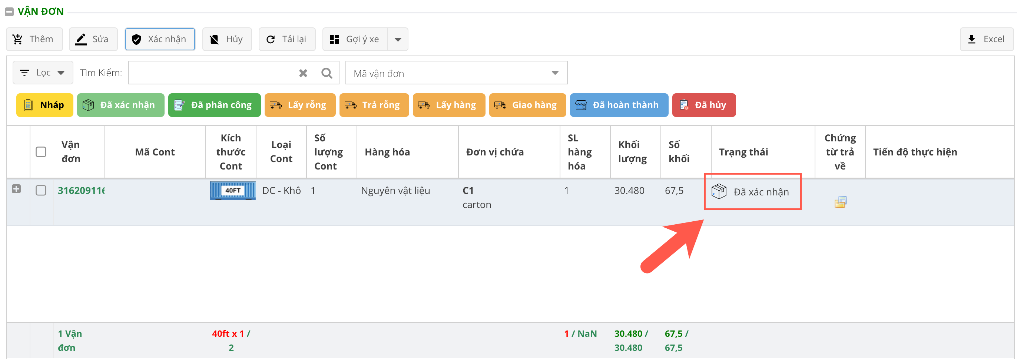
Task: Export the list via Excel button
Action: pos(986,39)
